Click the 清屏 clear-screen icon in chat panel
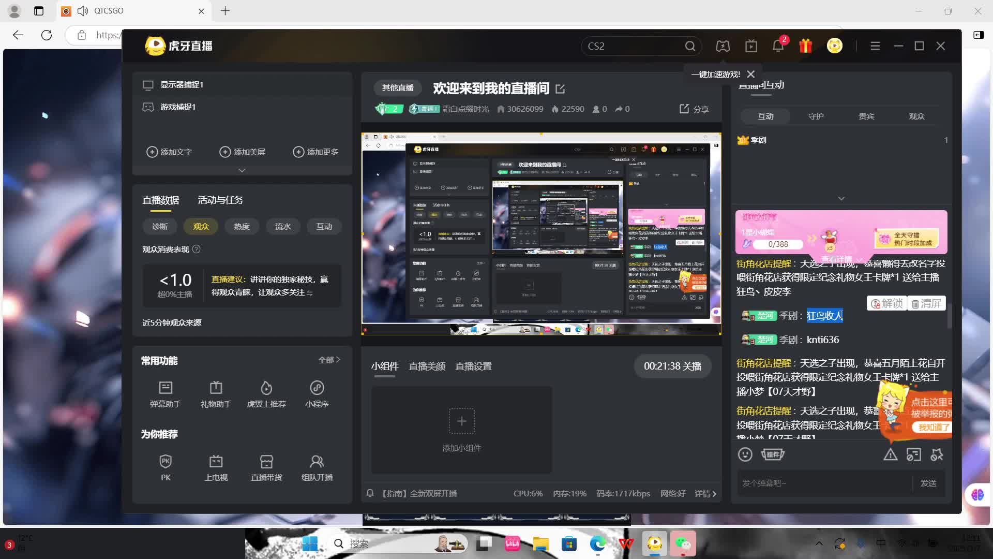The width and height of the screenshot is (993, 559). (x=927, y=303)
